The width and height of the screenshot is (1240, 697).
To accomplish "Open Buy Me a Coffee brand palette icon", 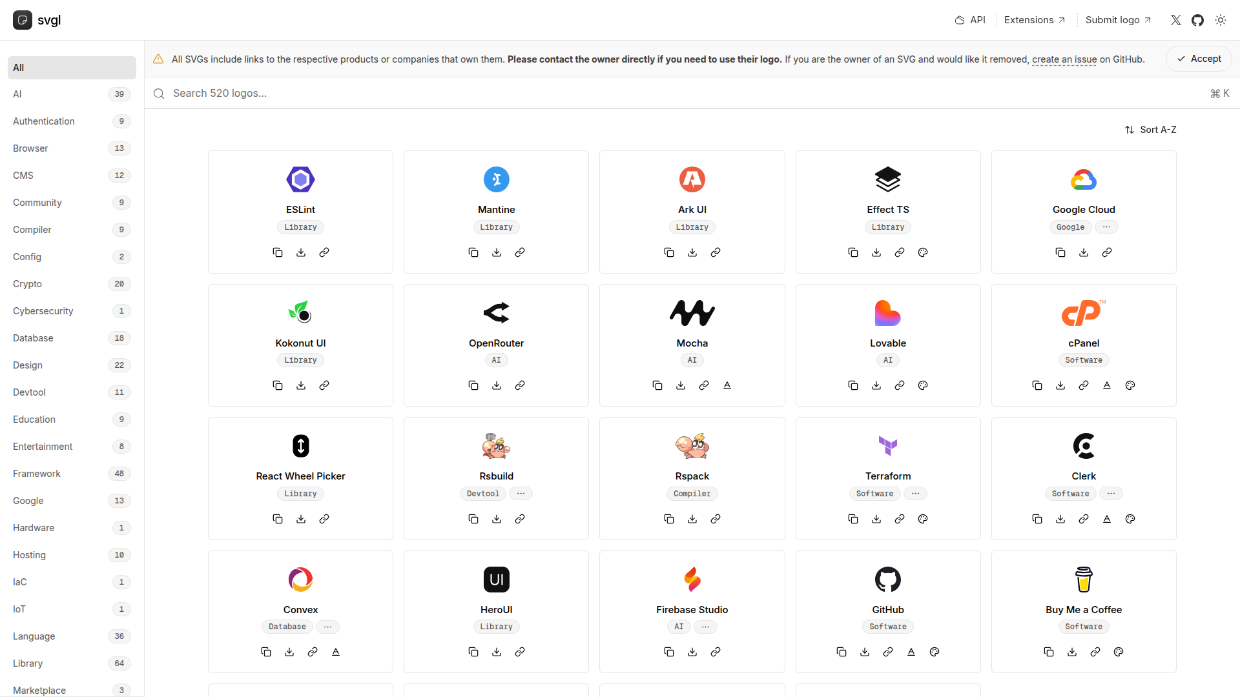I will pos(1119,652).
